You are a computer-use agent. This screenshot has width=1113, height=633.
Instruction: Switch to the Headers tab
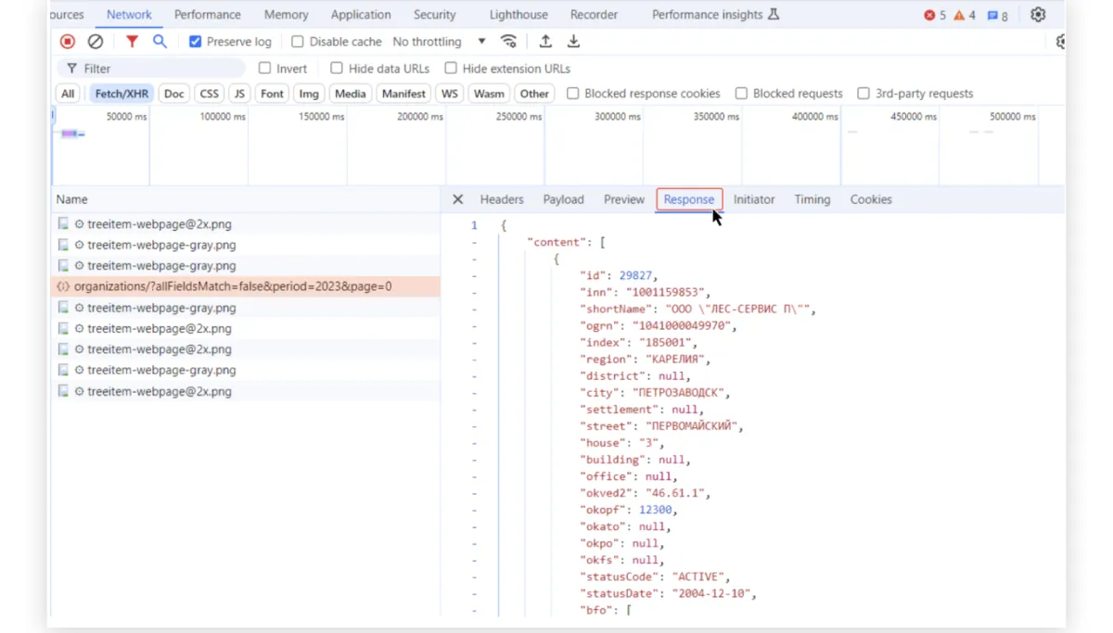click(x=502, y=199)
